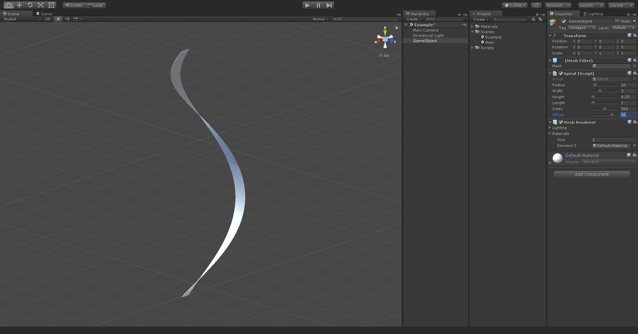Image resolution: width=638 pixels, height=334 pixels.
Task: Open the Shaded draw mode dropdown
Action: (22, 19)
